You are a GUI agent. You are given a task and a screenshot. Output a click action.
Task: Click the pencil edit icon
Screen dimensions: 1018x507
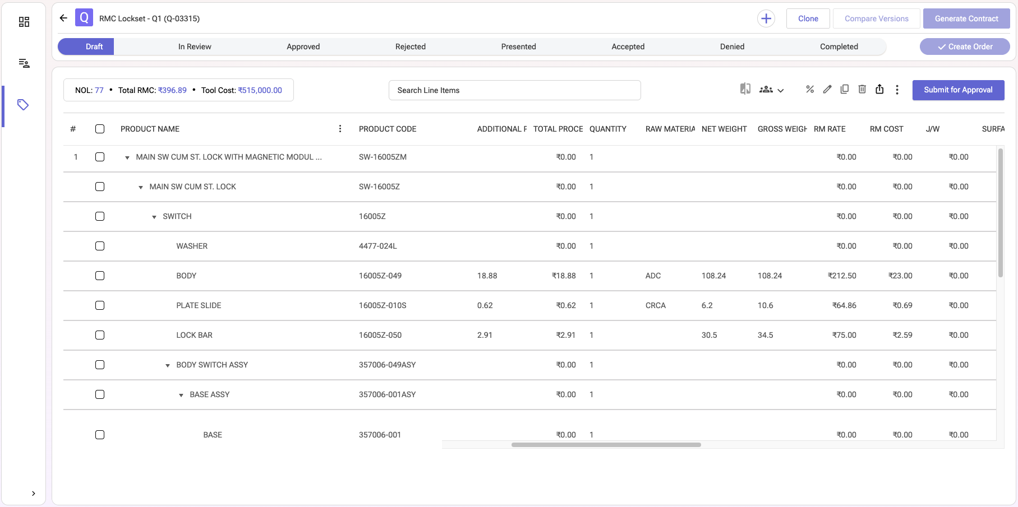click(827, 90)
